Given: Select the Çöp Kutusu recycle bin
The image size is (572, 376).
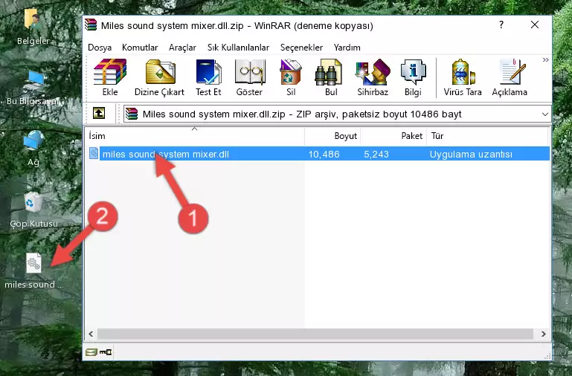Looking at the screenshot, I should tap(33, 210).
